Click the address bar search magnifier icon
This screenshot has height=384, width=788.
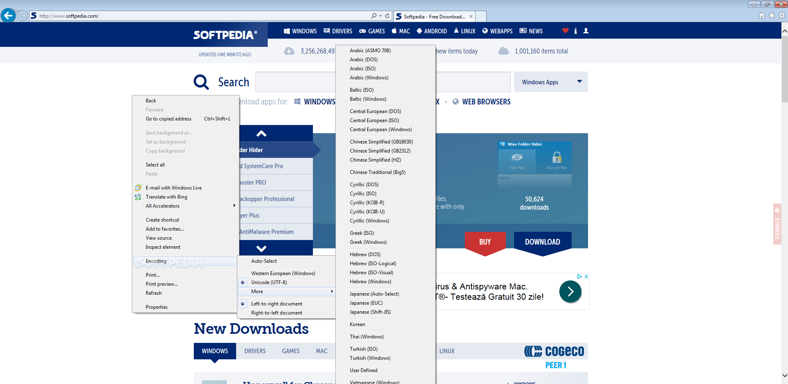[374, 16]
